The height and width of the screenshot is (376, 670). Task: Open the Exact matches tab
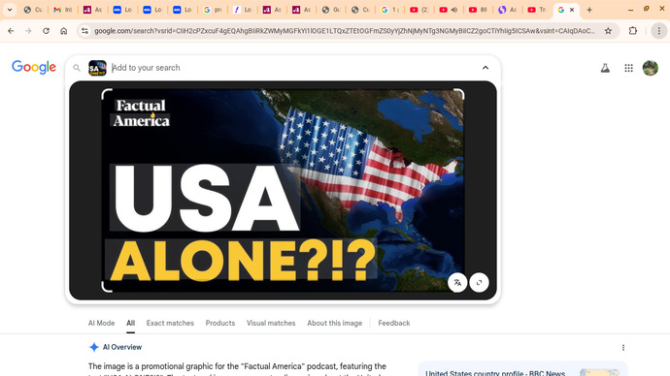[170, 323]
